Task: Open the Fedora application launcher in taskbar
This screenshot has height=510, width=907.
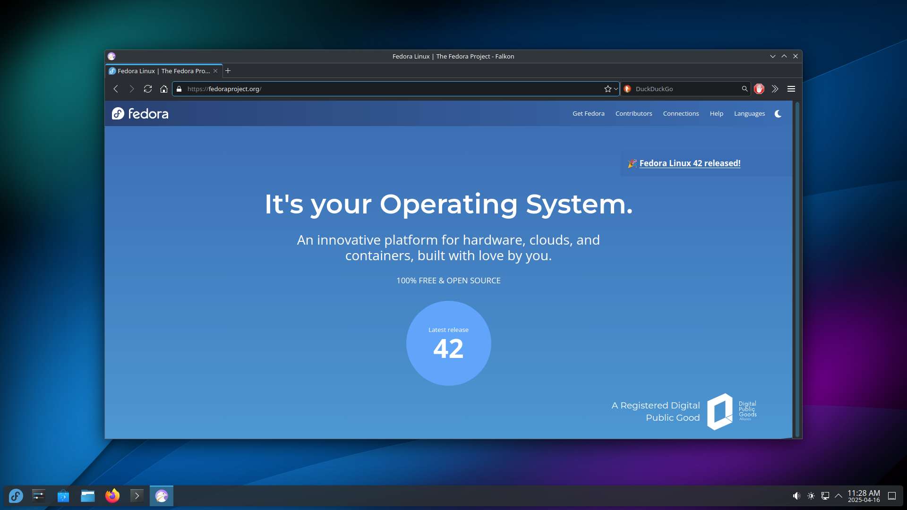Action: click(16, 496)
